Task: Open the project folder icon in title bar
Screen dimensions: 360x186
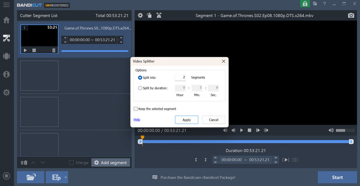Action: click(315, 4)
